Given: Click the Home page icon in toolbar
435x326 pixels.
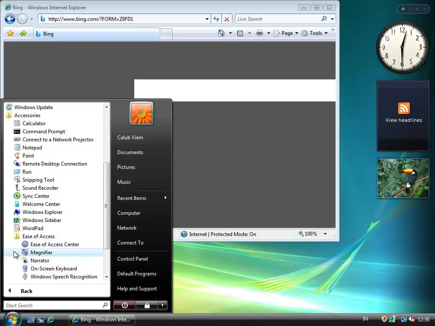Looking at the screenshot, I should 221,33.
